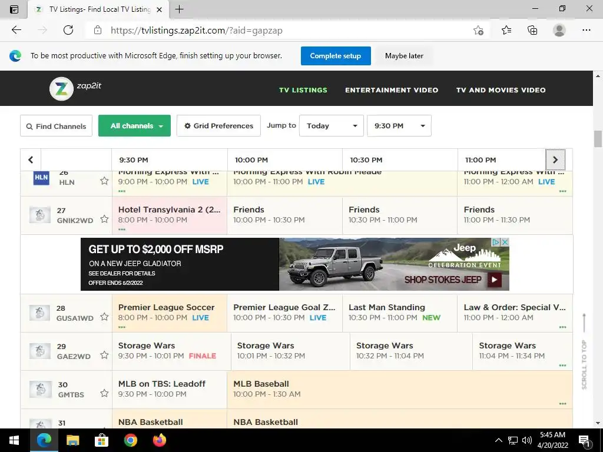Open the 9:30 PM time dropdown
This screenshot has height=452, width=603.
click(x=399, y=126)
